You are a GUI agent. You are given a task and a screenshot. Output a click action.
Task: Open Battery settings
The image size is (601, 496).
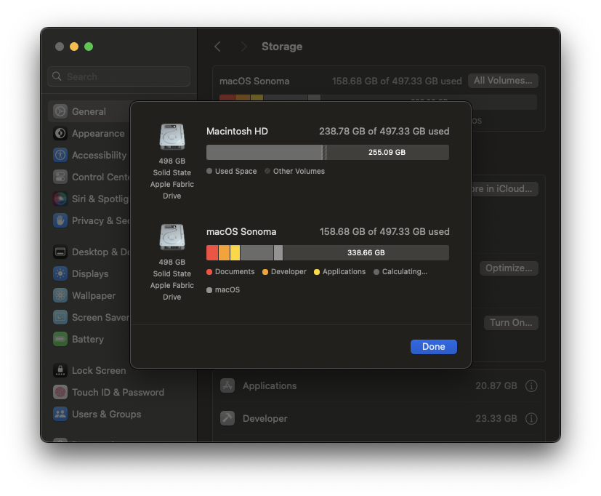click(x=87, y=340)
